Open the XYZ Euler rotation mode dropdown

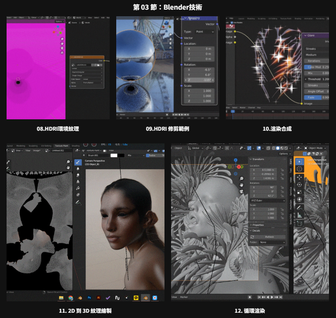(x=268, y=200)
